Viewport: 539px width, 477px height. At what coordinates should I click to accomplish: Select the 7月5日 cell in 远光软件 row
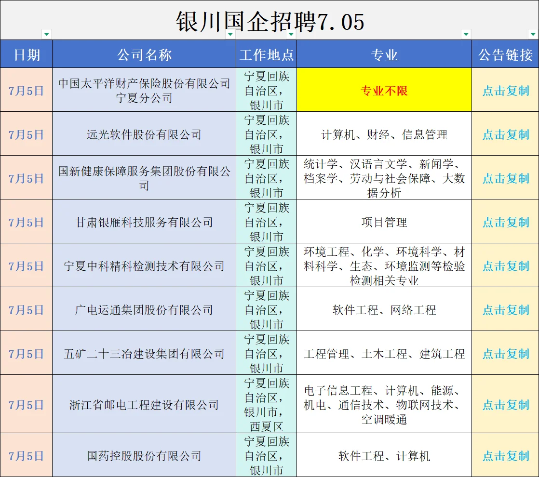[27, 133]
